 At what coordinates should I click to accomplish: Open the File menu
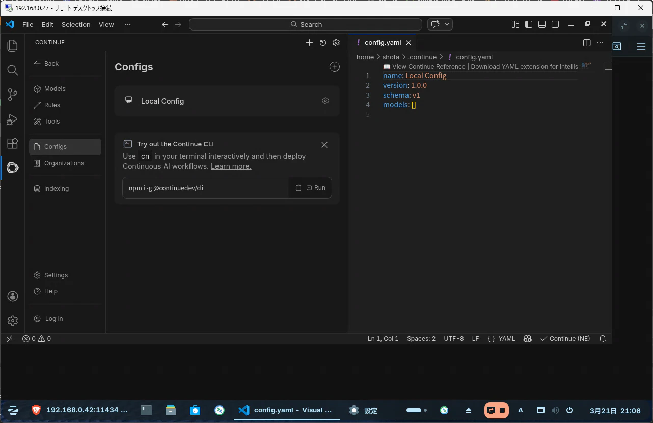(x=28, y=24)
